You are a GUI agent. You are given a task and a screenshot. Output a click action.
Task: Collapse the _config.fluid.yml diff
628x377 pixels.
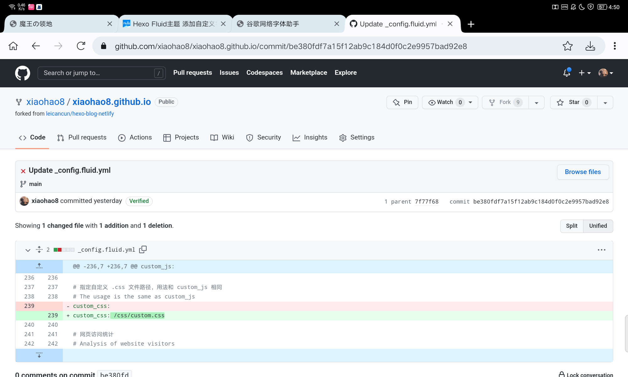(28, 250)
